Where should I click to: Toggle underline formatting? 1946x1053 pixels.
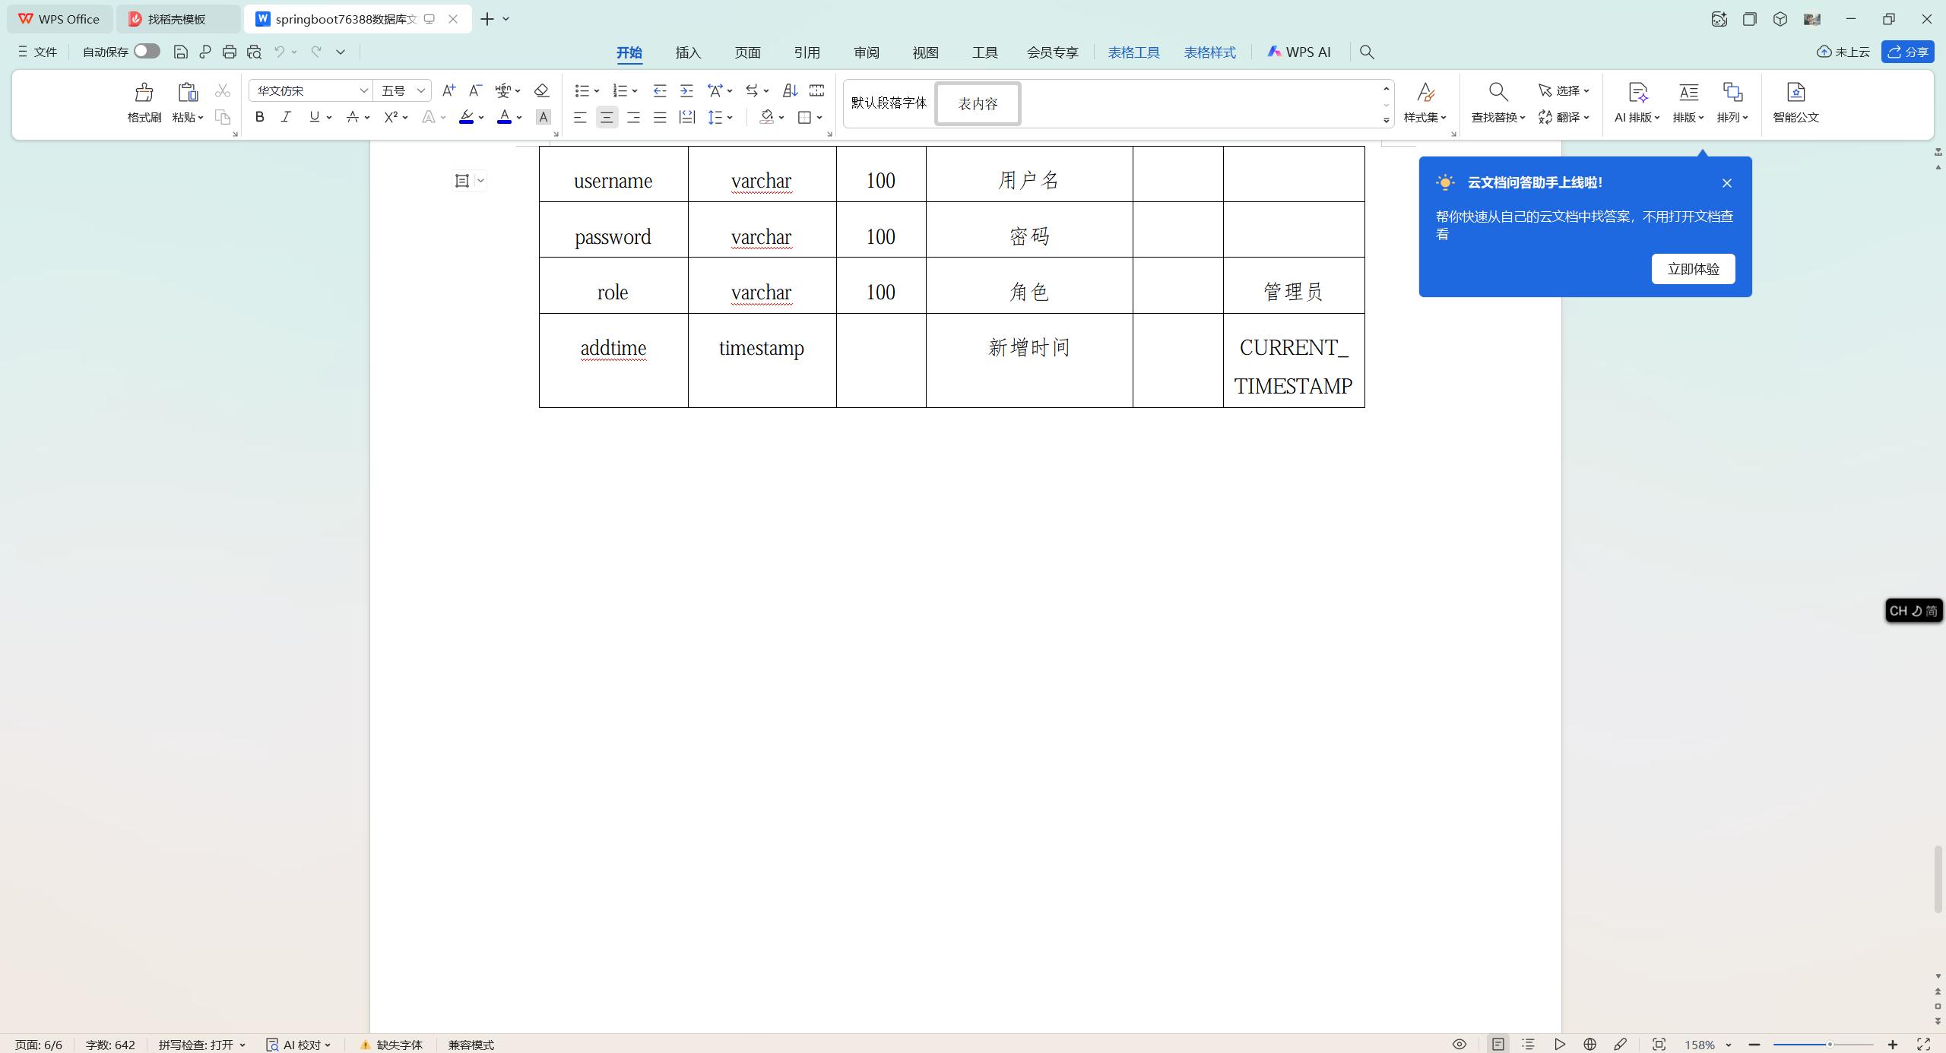[313, 116]
